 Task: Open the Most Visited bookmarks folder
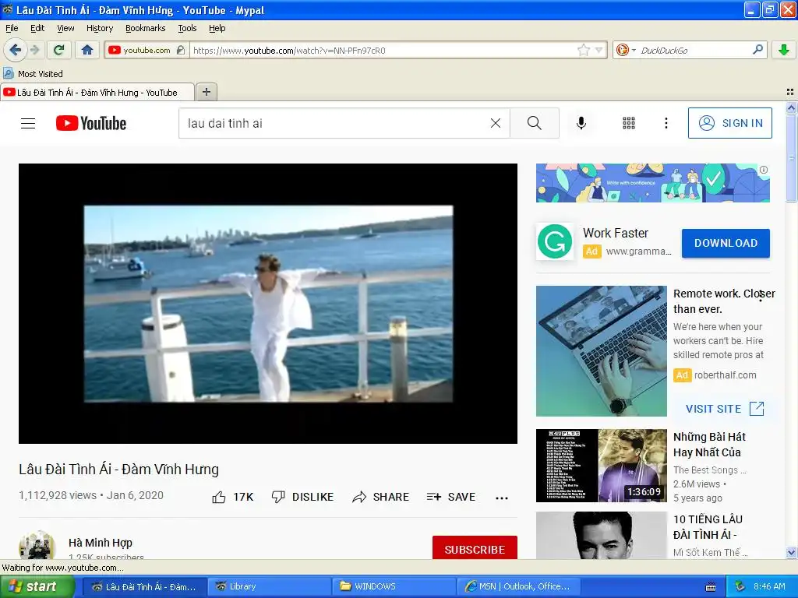[33, 74]
